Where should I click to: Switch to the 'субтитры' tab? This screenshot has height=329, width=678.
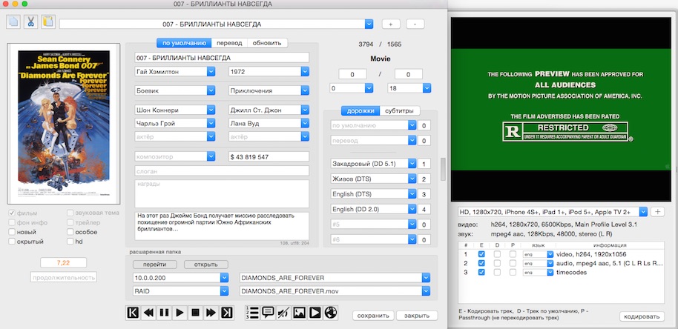tap(400, 111)
